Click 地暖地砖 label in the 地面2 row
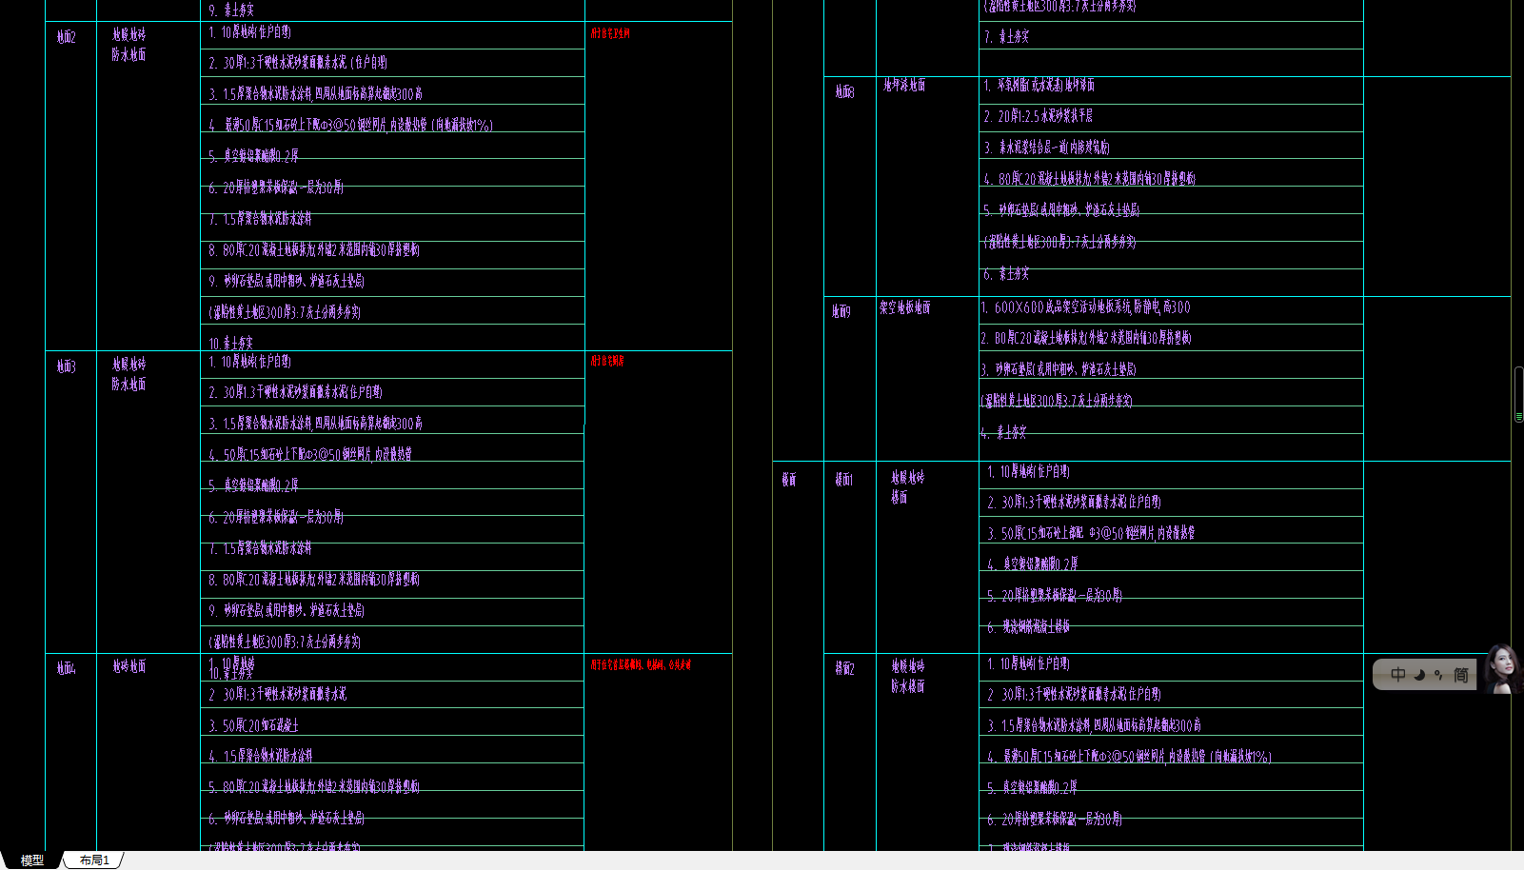Screen dimensions: 1524x870 (129, 34)
